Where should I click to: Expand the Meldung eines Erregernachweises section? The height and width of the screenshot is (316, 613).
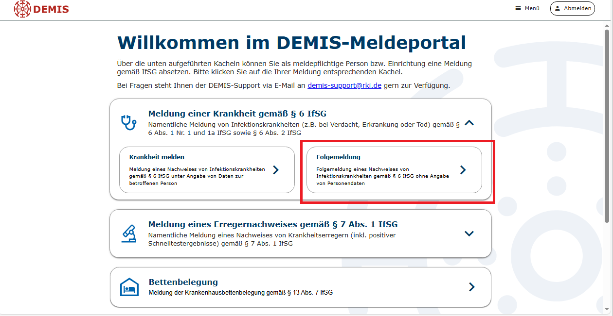coord(469,233)
